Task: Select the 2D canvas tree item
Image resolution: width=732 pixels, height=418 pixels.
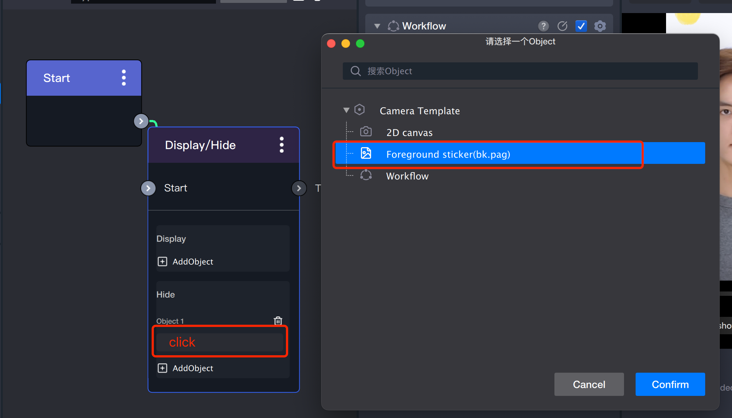Action: 409,133
